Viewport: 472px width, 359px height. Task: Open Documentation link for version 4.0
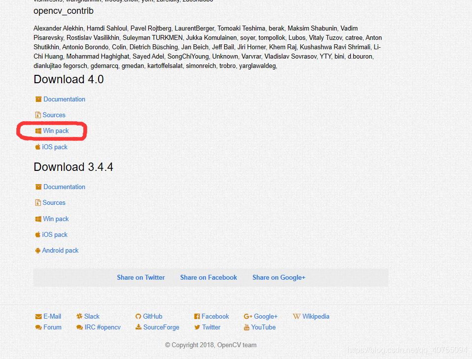click(x=64, y=99)
